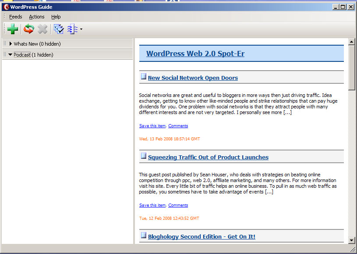This screenshot has width=357, height=254.
Task: Click Save this item under Squeezing Traffic
Action: click(152, 205)
